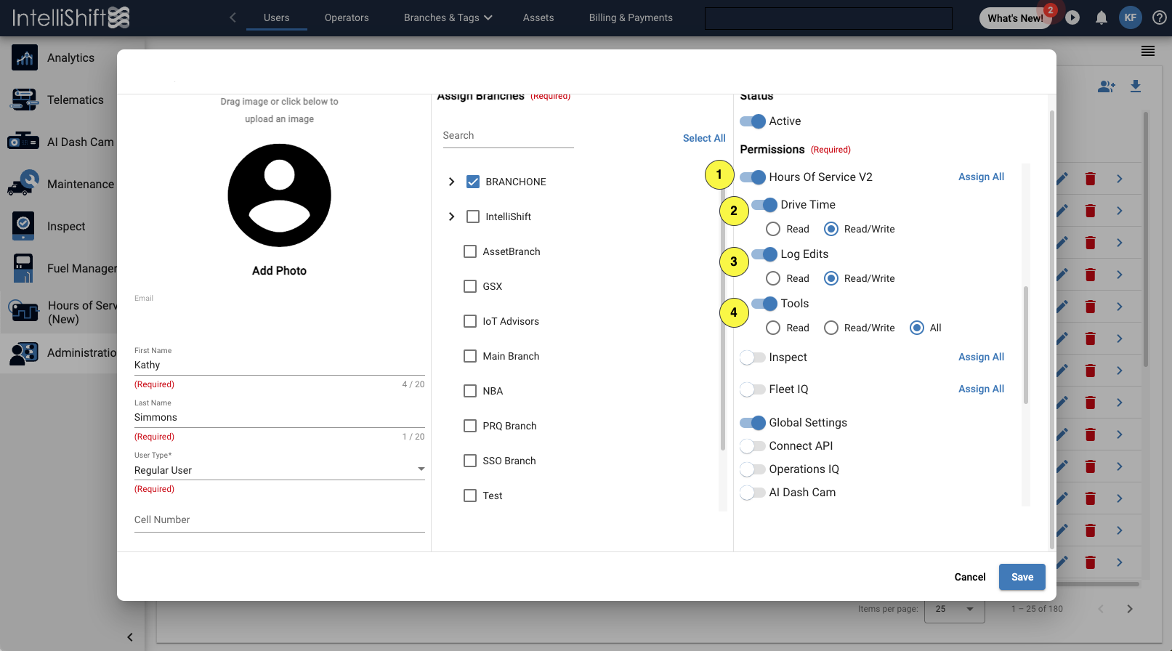The width and height of the screenshot is (1172, 651).
Task: Open the Maintenance sidebar icon
Action: 23,183
